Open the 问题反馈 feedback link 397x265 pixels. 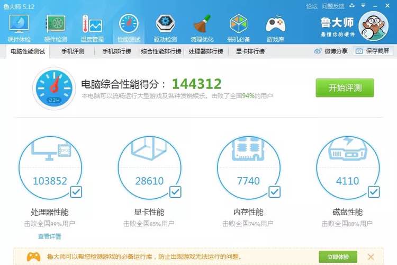(x=333, y=6)
